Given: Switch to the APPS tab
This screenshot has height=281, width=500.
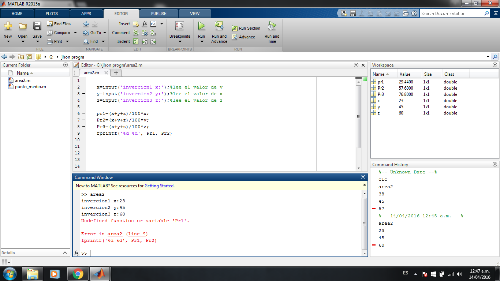Looking at the screenshot, I should 86,14.
